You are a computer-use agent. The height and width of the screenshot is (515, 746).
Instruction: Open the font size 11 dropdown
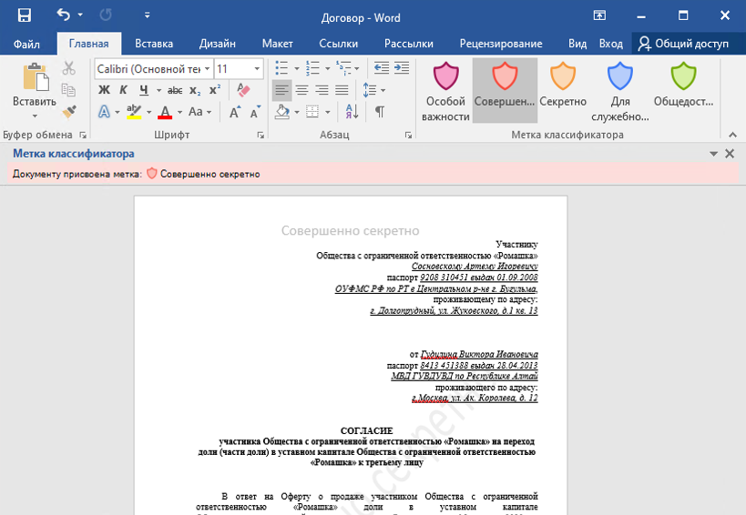(x=257, y=69)
